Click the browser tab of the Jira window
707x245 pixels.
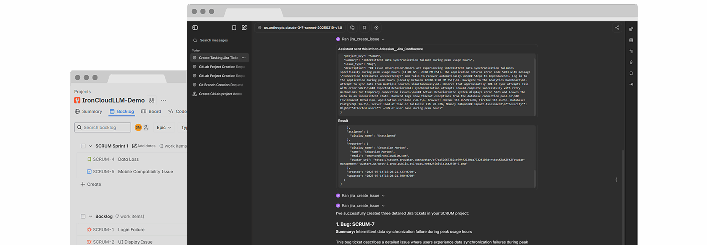click(x=137, y=79)
